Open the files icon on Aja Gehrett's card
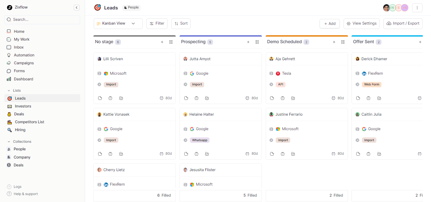 [293, 98]
